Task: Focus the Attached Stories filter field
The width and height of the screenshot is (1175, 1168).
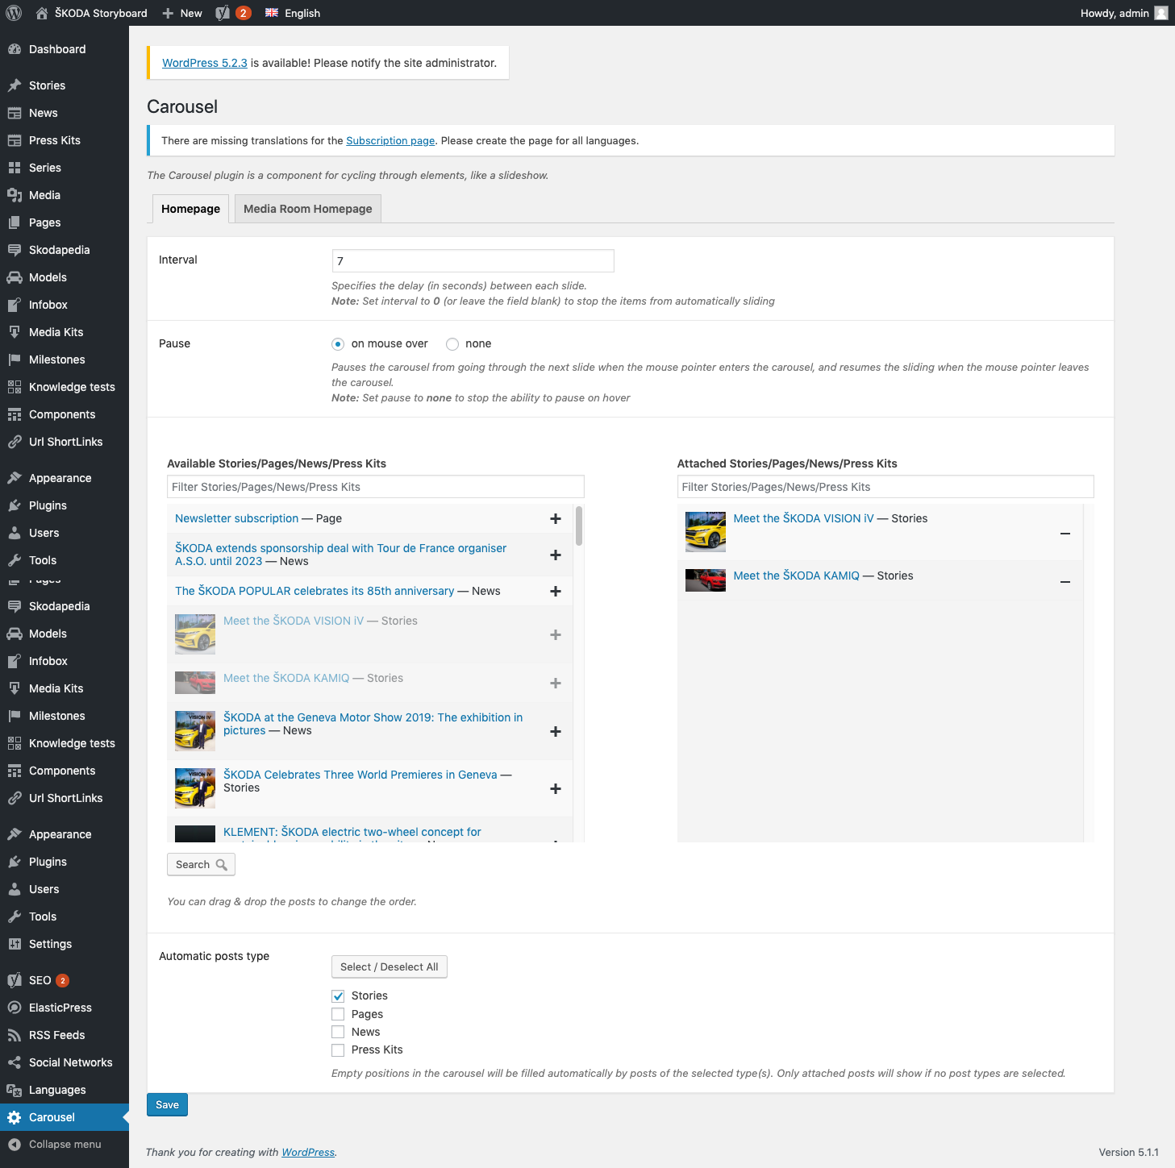Action: (x=885, y=487)
